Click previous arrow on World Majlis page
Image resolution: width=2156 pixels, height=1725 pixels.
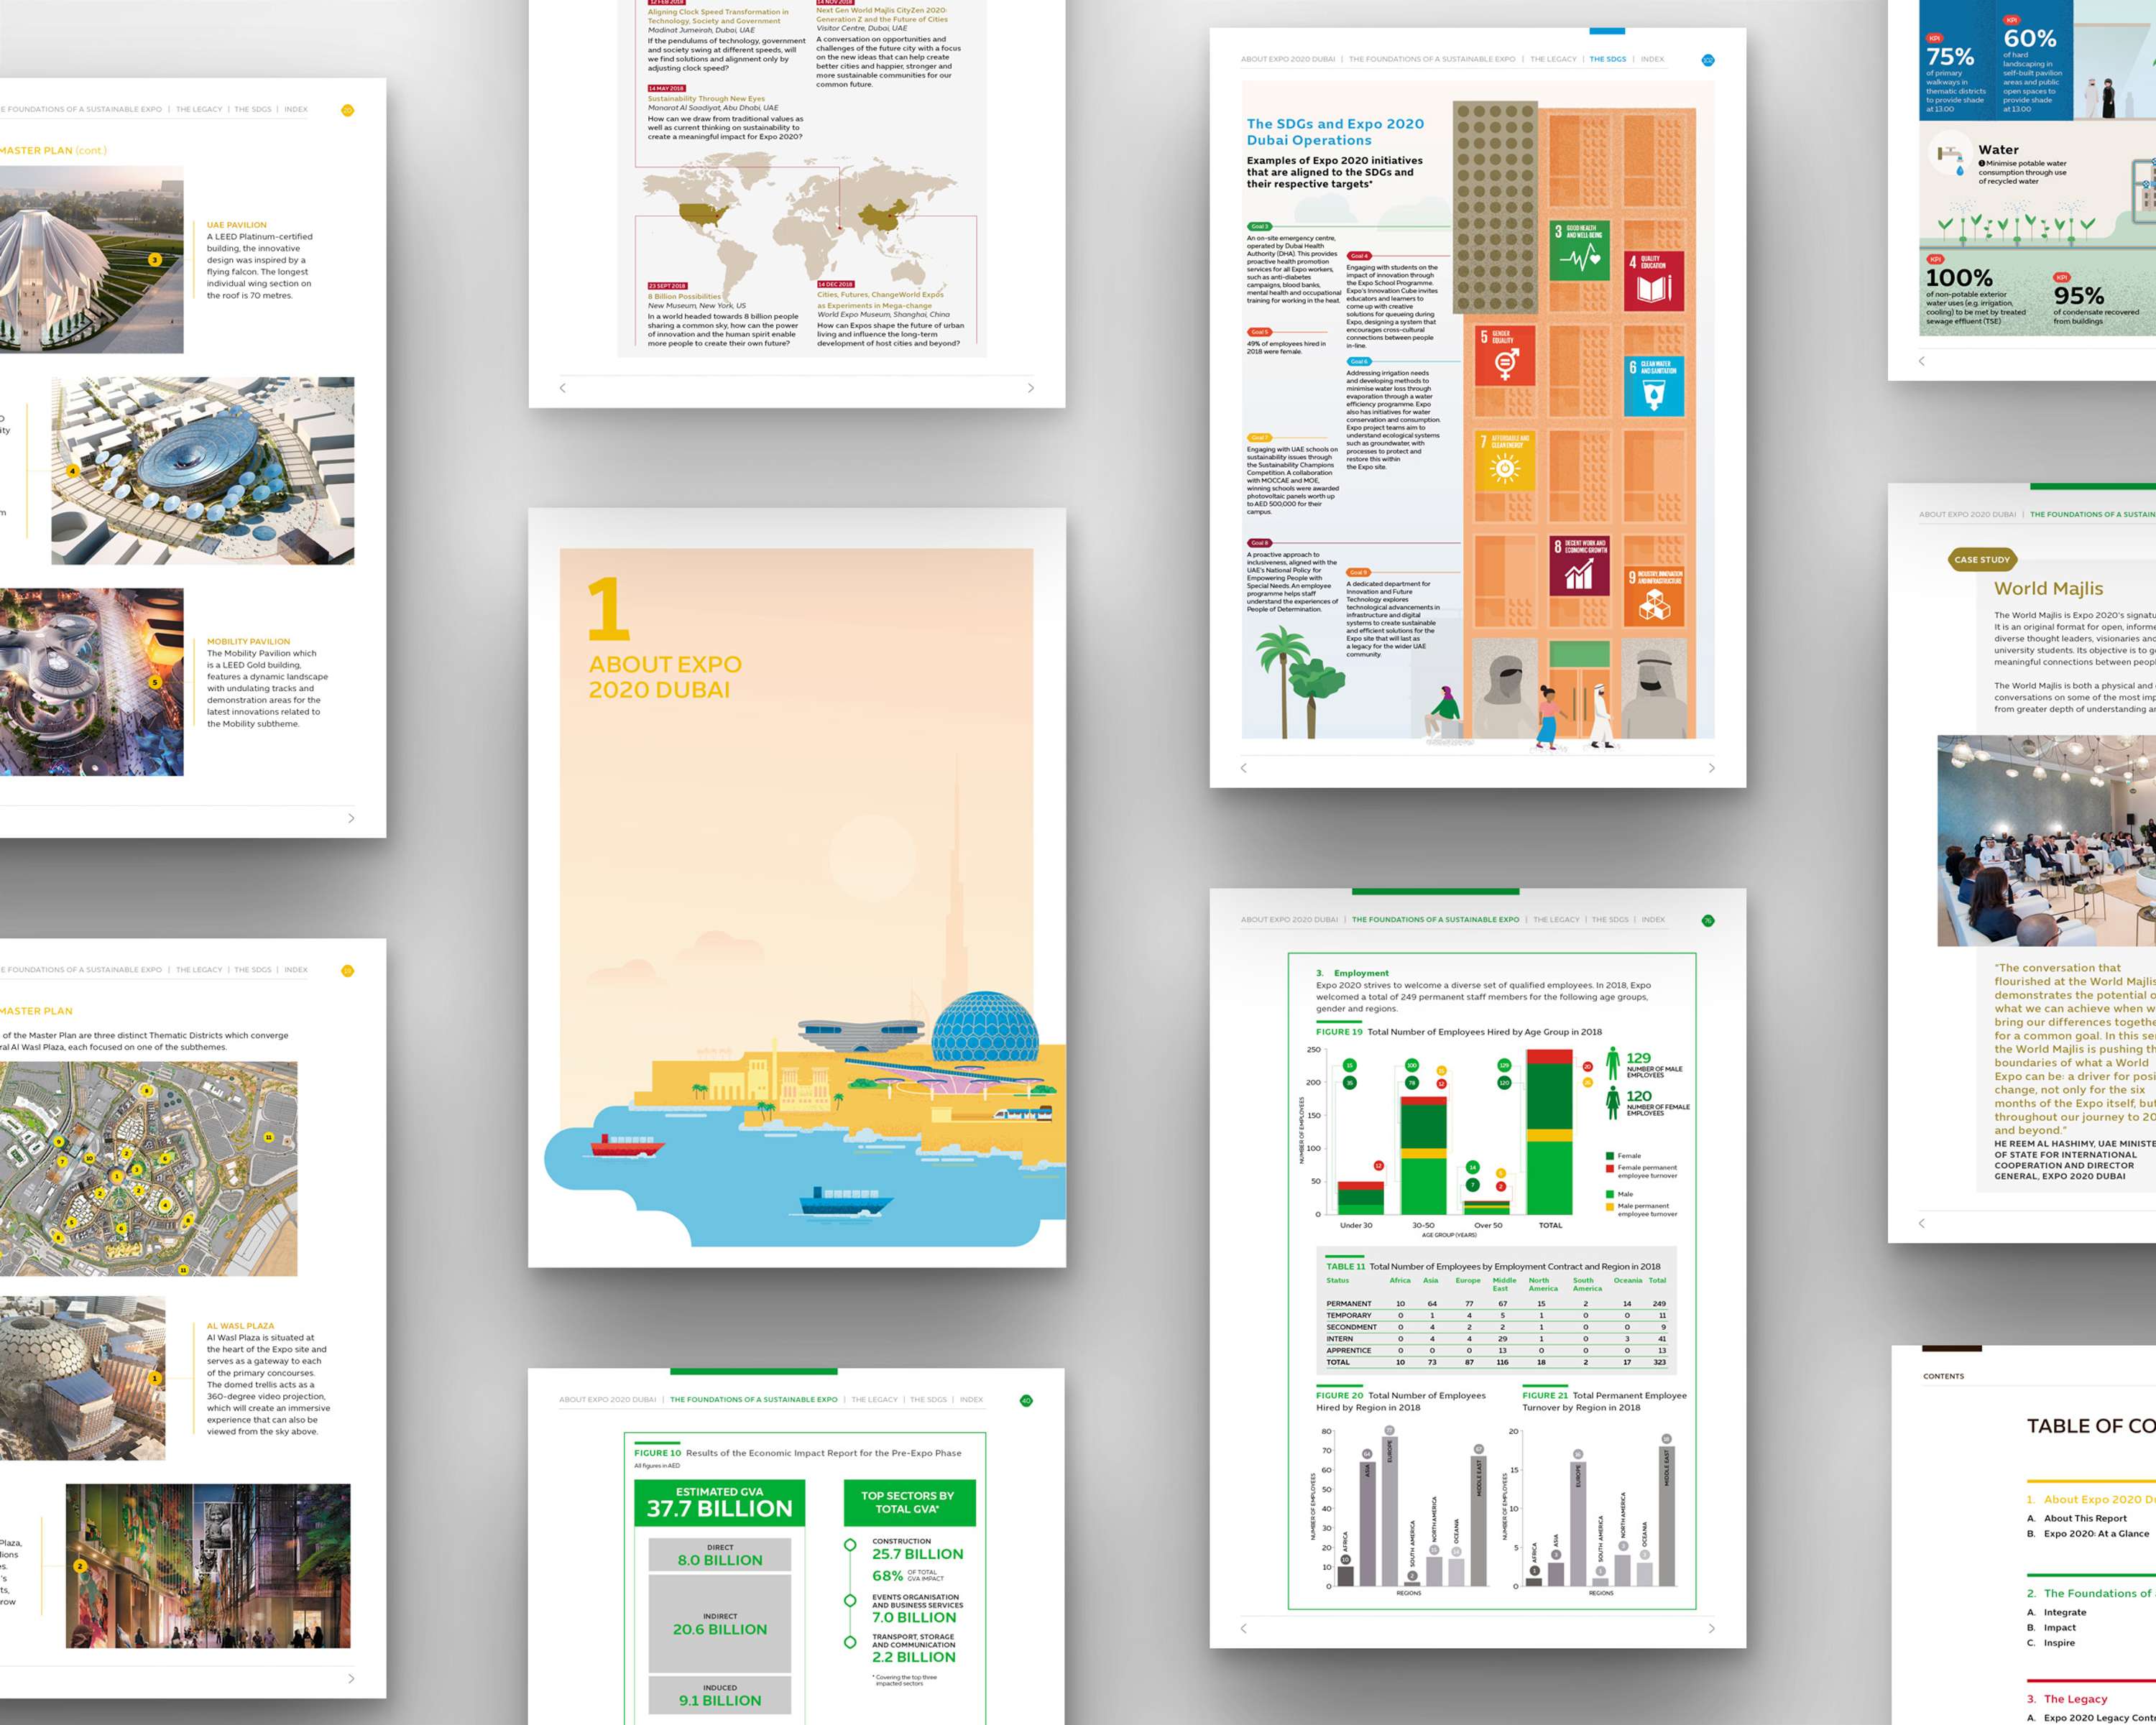click(x=1922, y=1224)
